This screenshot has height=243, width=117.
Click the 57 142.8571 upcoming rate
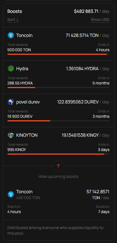pos(98,192)
